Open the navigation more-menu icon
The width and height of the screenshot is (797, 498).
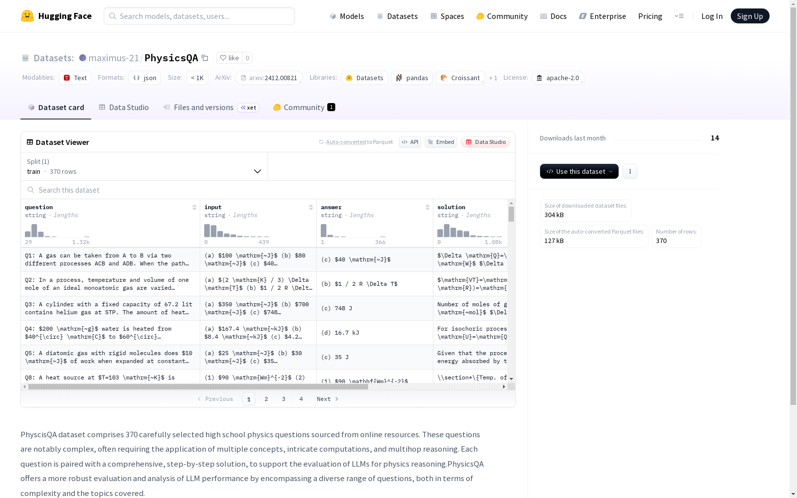pyautogui.click(x=679, y=16)
